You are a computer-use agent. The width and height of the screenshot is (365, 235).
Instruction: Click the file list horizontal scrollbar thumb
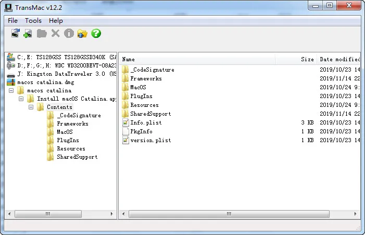click(x=229, y=214)
